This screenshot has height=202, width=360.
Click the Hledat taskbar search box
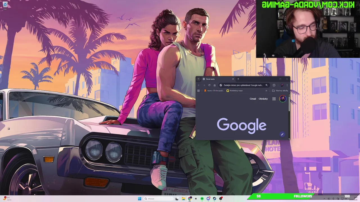point(158,199)
